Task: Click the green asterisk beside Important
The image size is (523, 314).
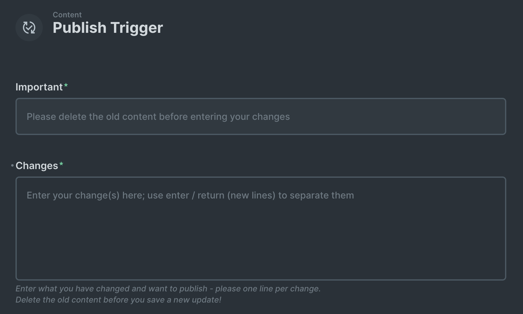Action: click(x=66, y=85)
